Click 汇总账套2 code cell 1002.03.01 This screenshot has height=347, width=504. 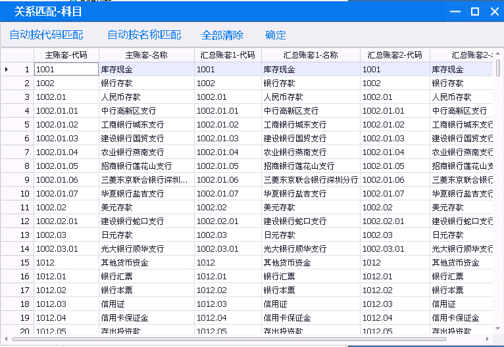pos(395,249)
